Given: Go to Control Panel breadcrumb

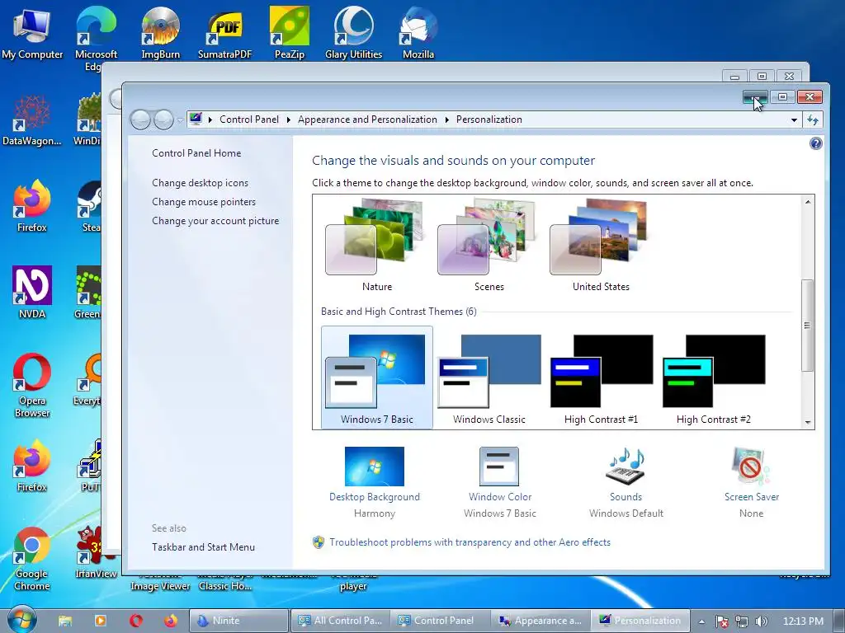Looking at the screenshot, I should tap(249, 120).
